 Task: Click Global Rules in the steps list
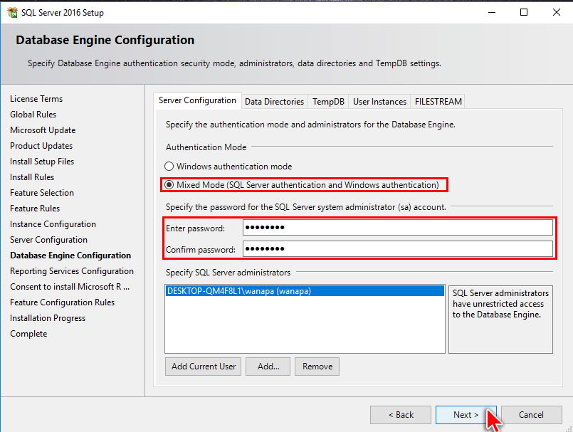click(33, 115)
